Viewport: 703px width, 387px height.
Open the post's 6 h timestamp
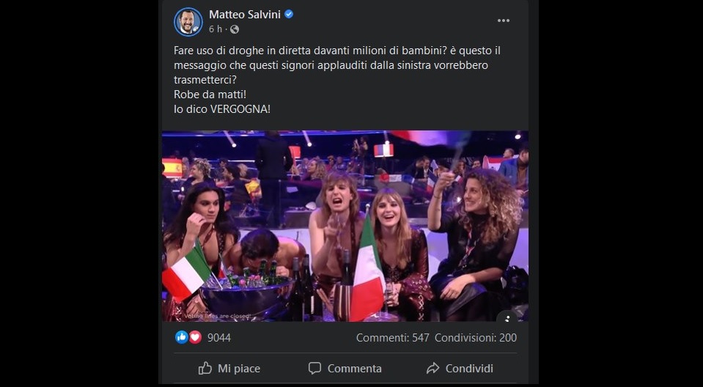coord(215,29)
